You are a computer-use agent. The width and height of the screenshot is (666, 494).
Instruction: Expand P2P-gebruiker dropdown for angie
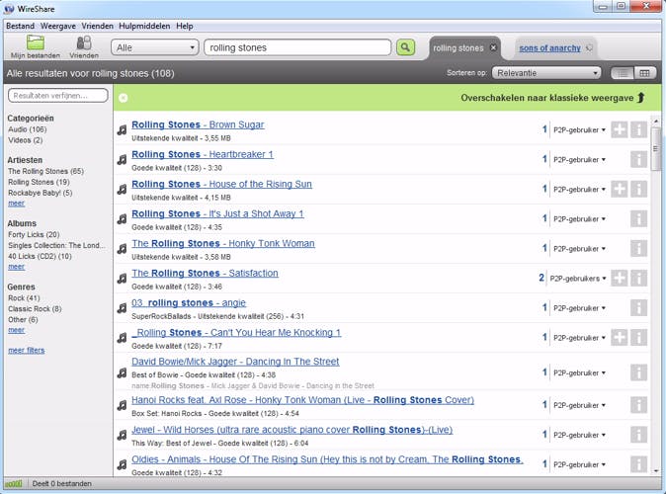pyautogui.click(x=579, y=308)
